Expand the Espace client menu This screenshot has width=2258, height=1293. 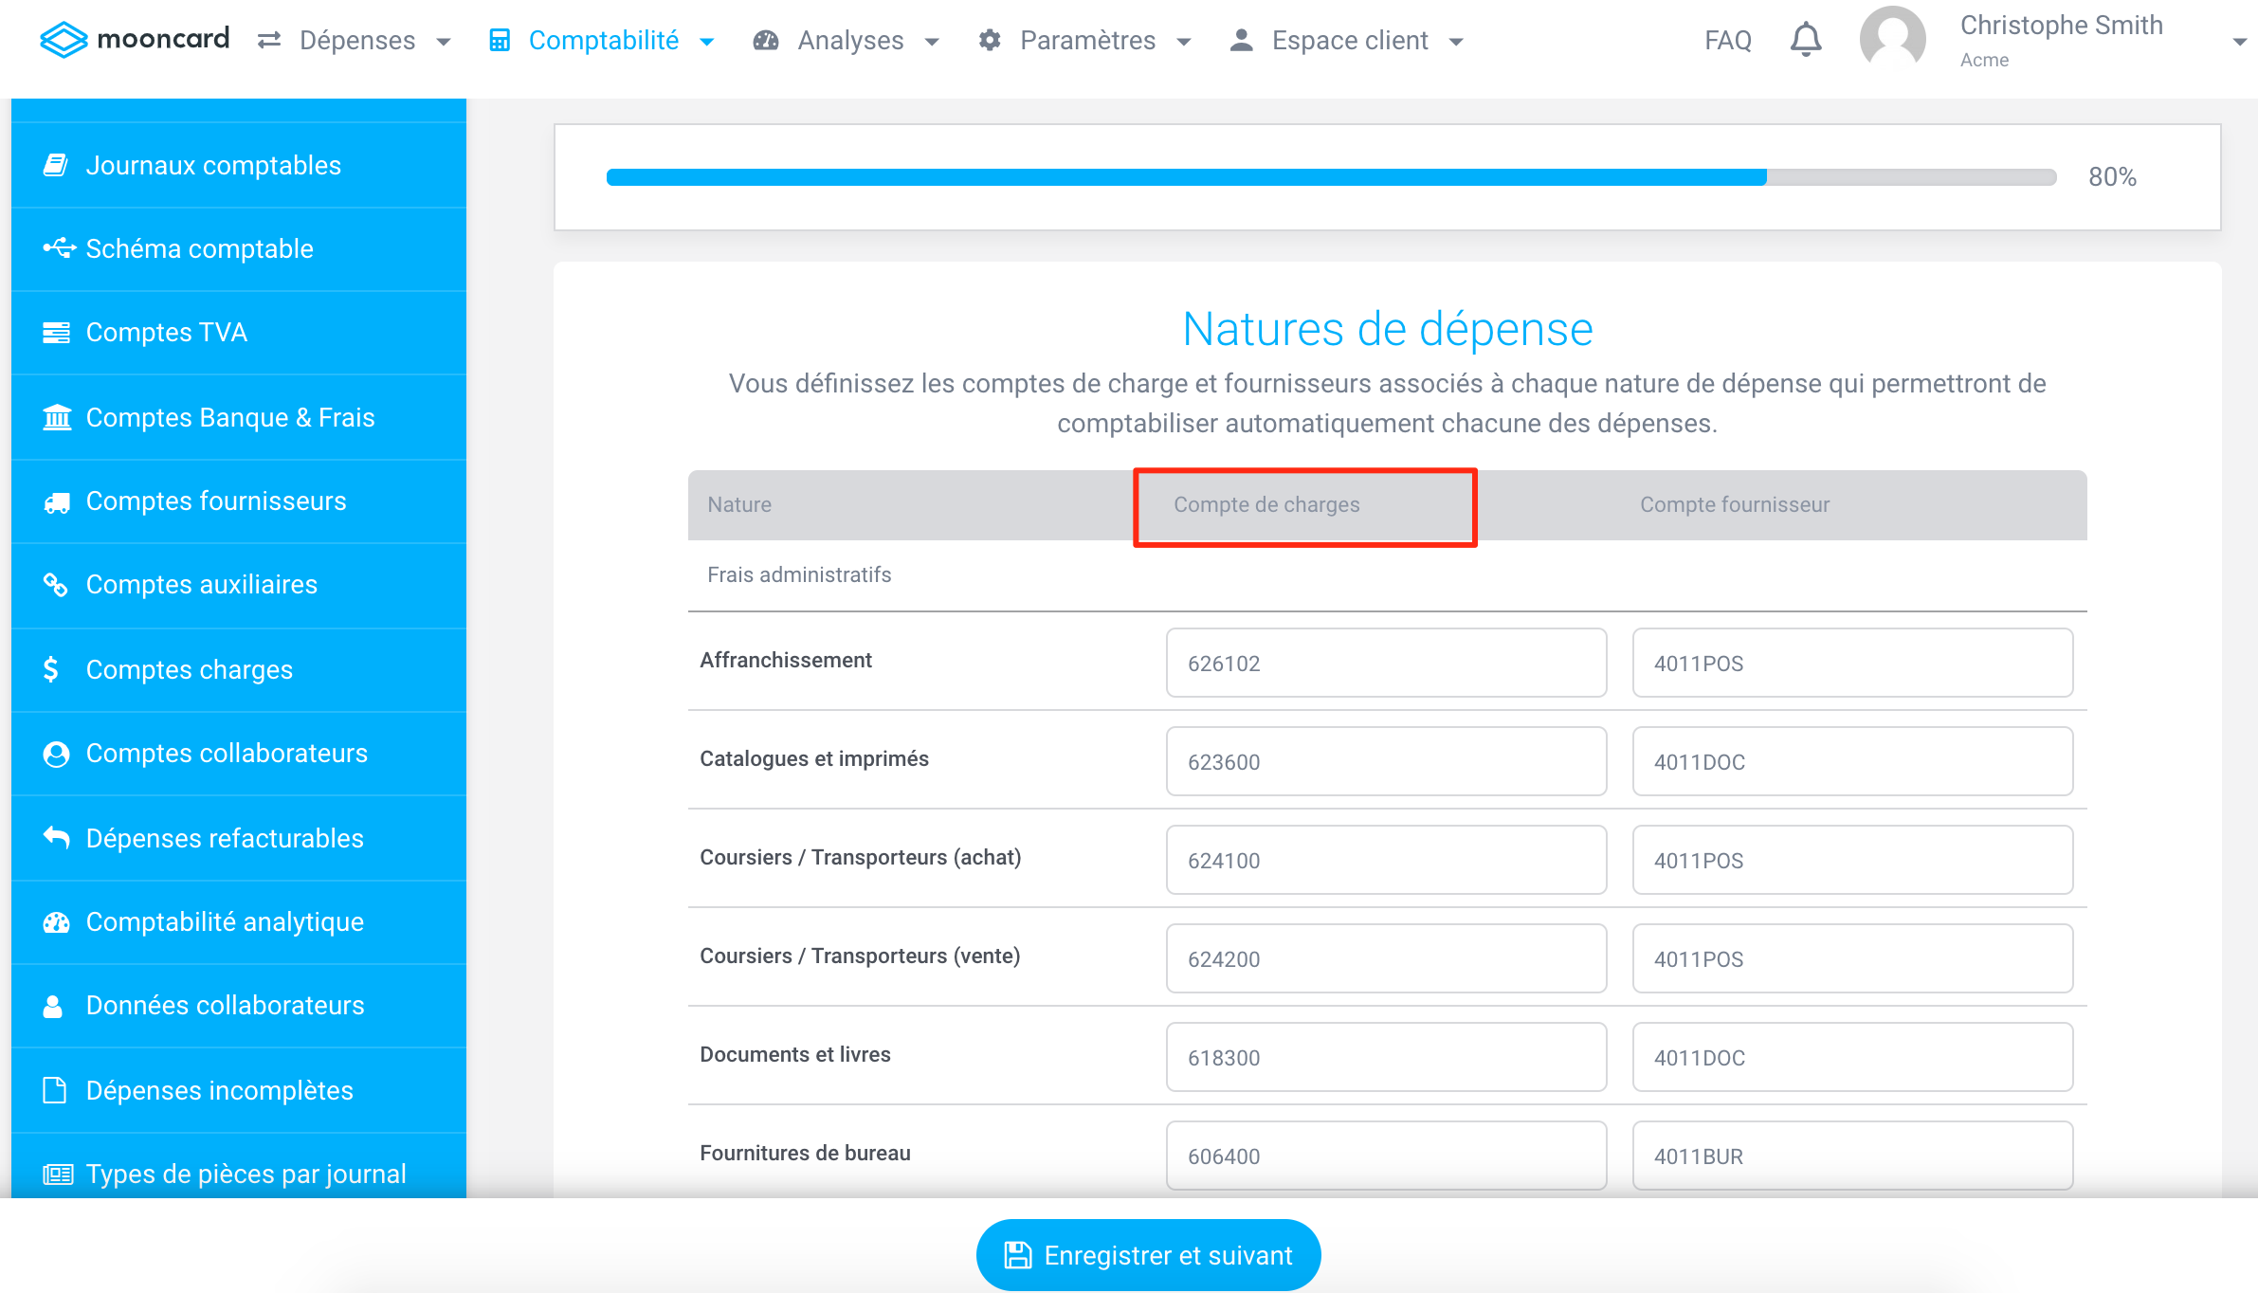click(1349, 40)
